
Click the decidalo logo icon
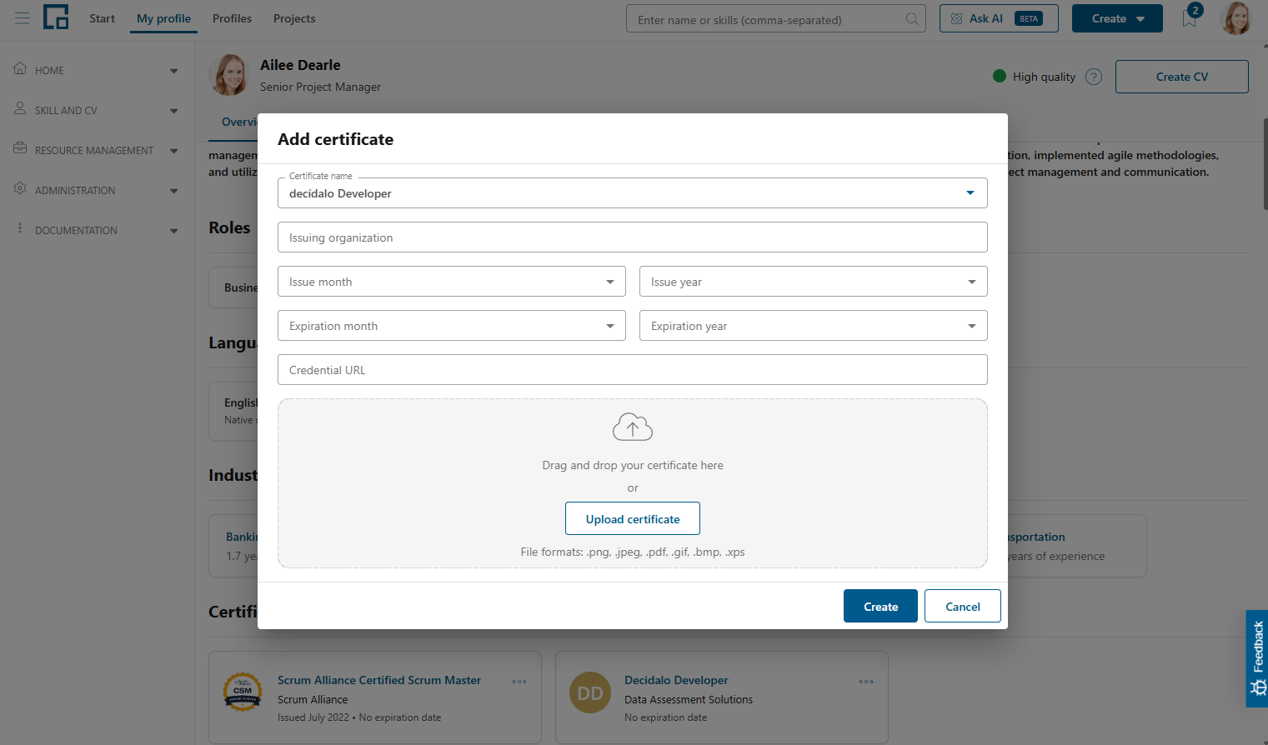56,17
